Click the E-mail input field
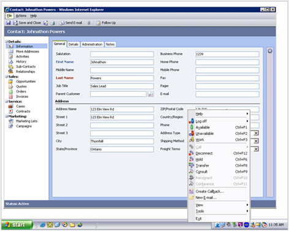This screenshot has width=289, height=231. tap(227, 94)
